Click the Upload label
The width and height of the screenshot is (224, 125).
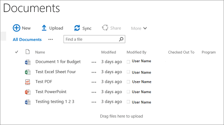tap(56, 28)
